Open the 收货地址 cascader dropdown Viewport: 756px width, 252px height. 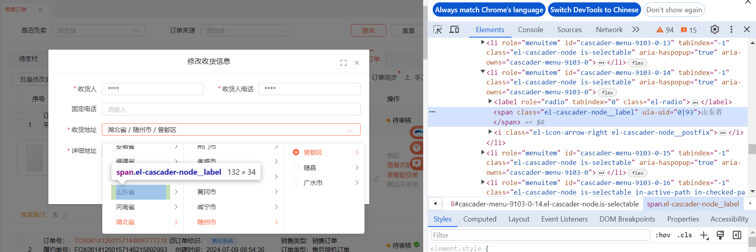[x=231, y=130]
